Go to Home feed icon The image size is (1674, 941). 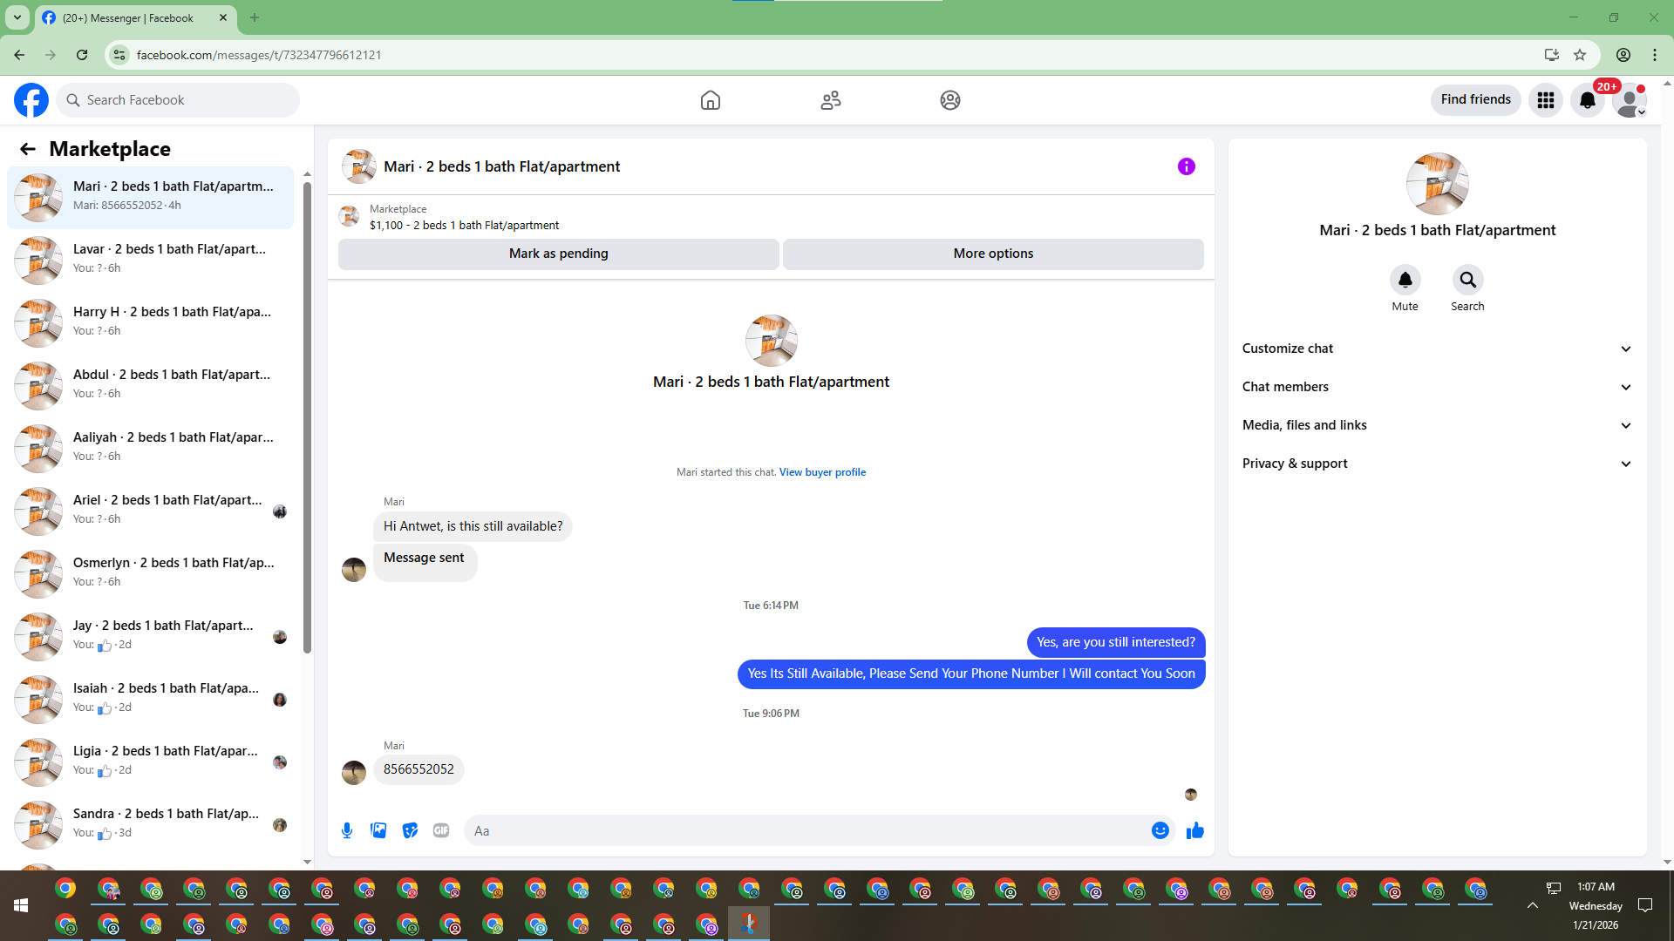click(711, 100)
